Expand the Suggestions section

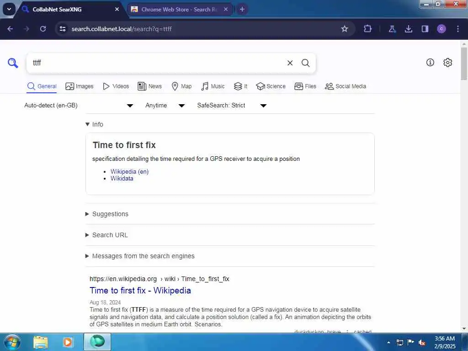point(107,214)
